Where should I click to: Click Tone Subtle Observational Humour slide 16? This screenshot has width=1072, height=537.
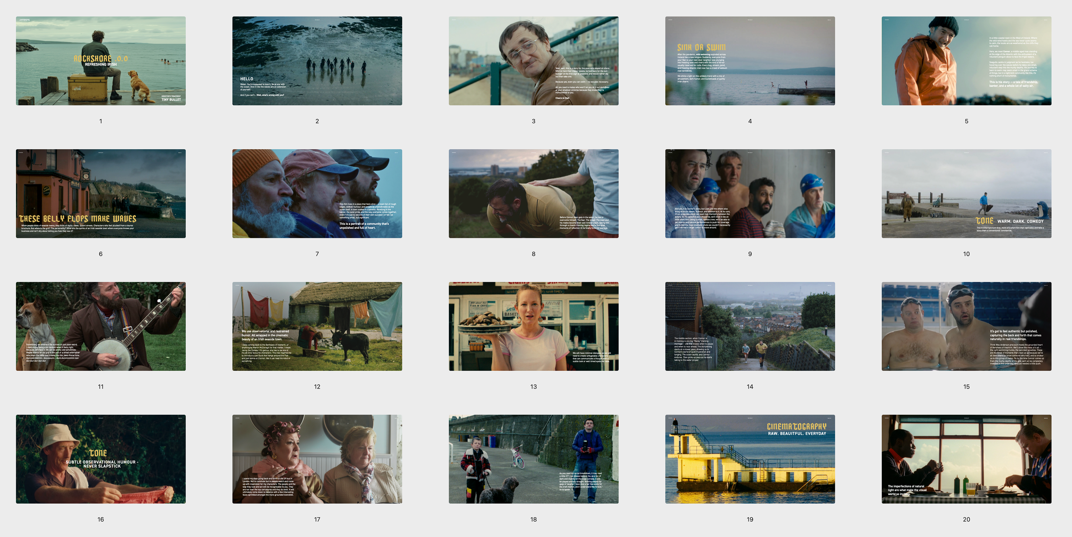pyautogui.click(x=101, y=459)
